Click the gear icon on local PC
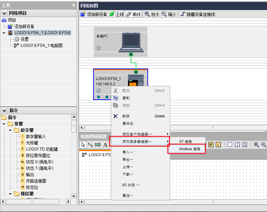 (98, 48)
